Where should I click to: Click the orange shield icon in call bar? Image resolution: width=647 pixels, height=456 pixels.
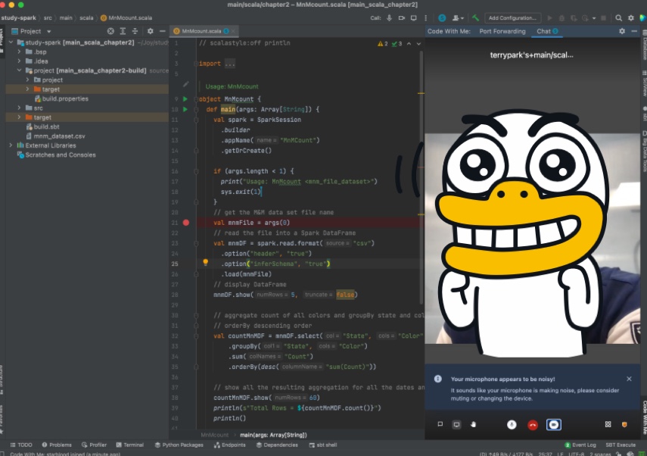click(624, 424)
